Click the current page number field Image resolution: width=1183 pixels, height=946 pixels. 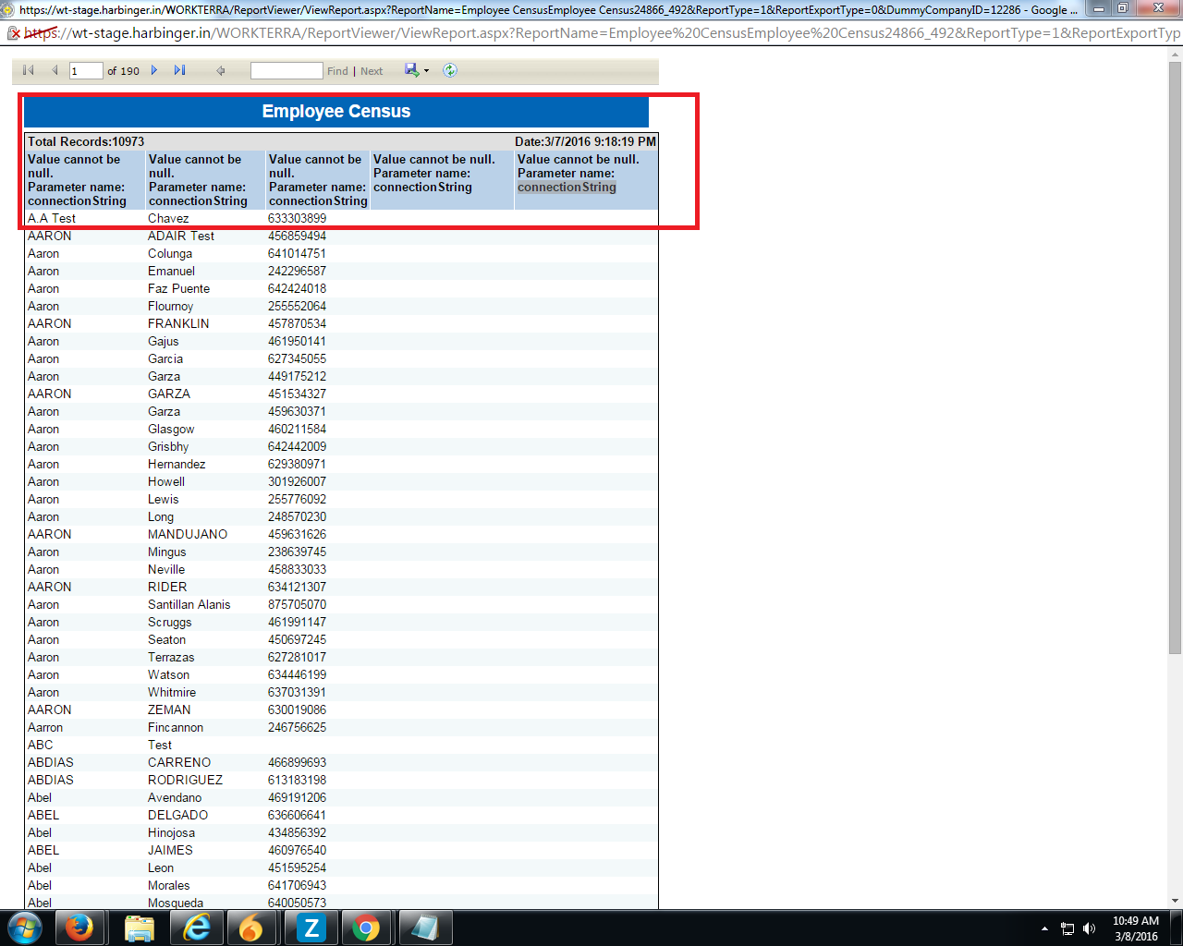(86, 71)
